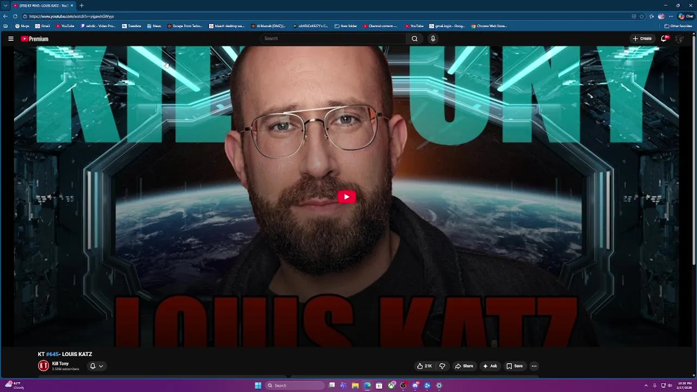The height and width of the screenshot is (392, 697).
Task: Open the Channel content bookmark
Action: coord(381,26)
